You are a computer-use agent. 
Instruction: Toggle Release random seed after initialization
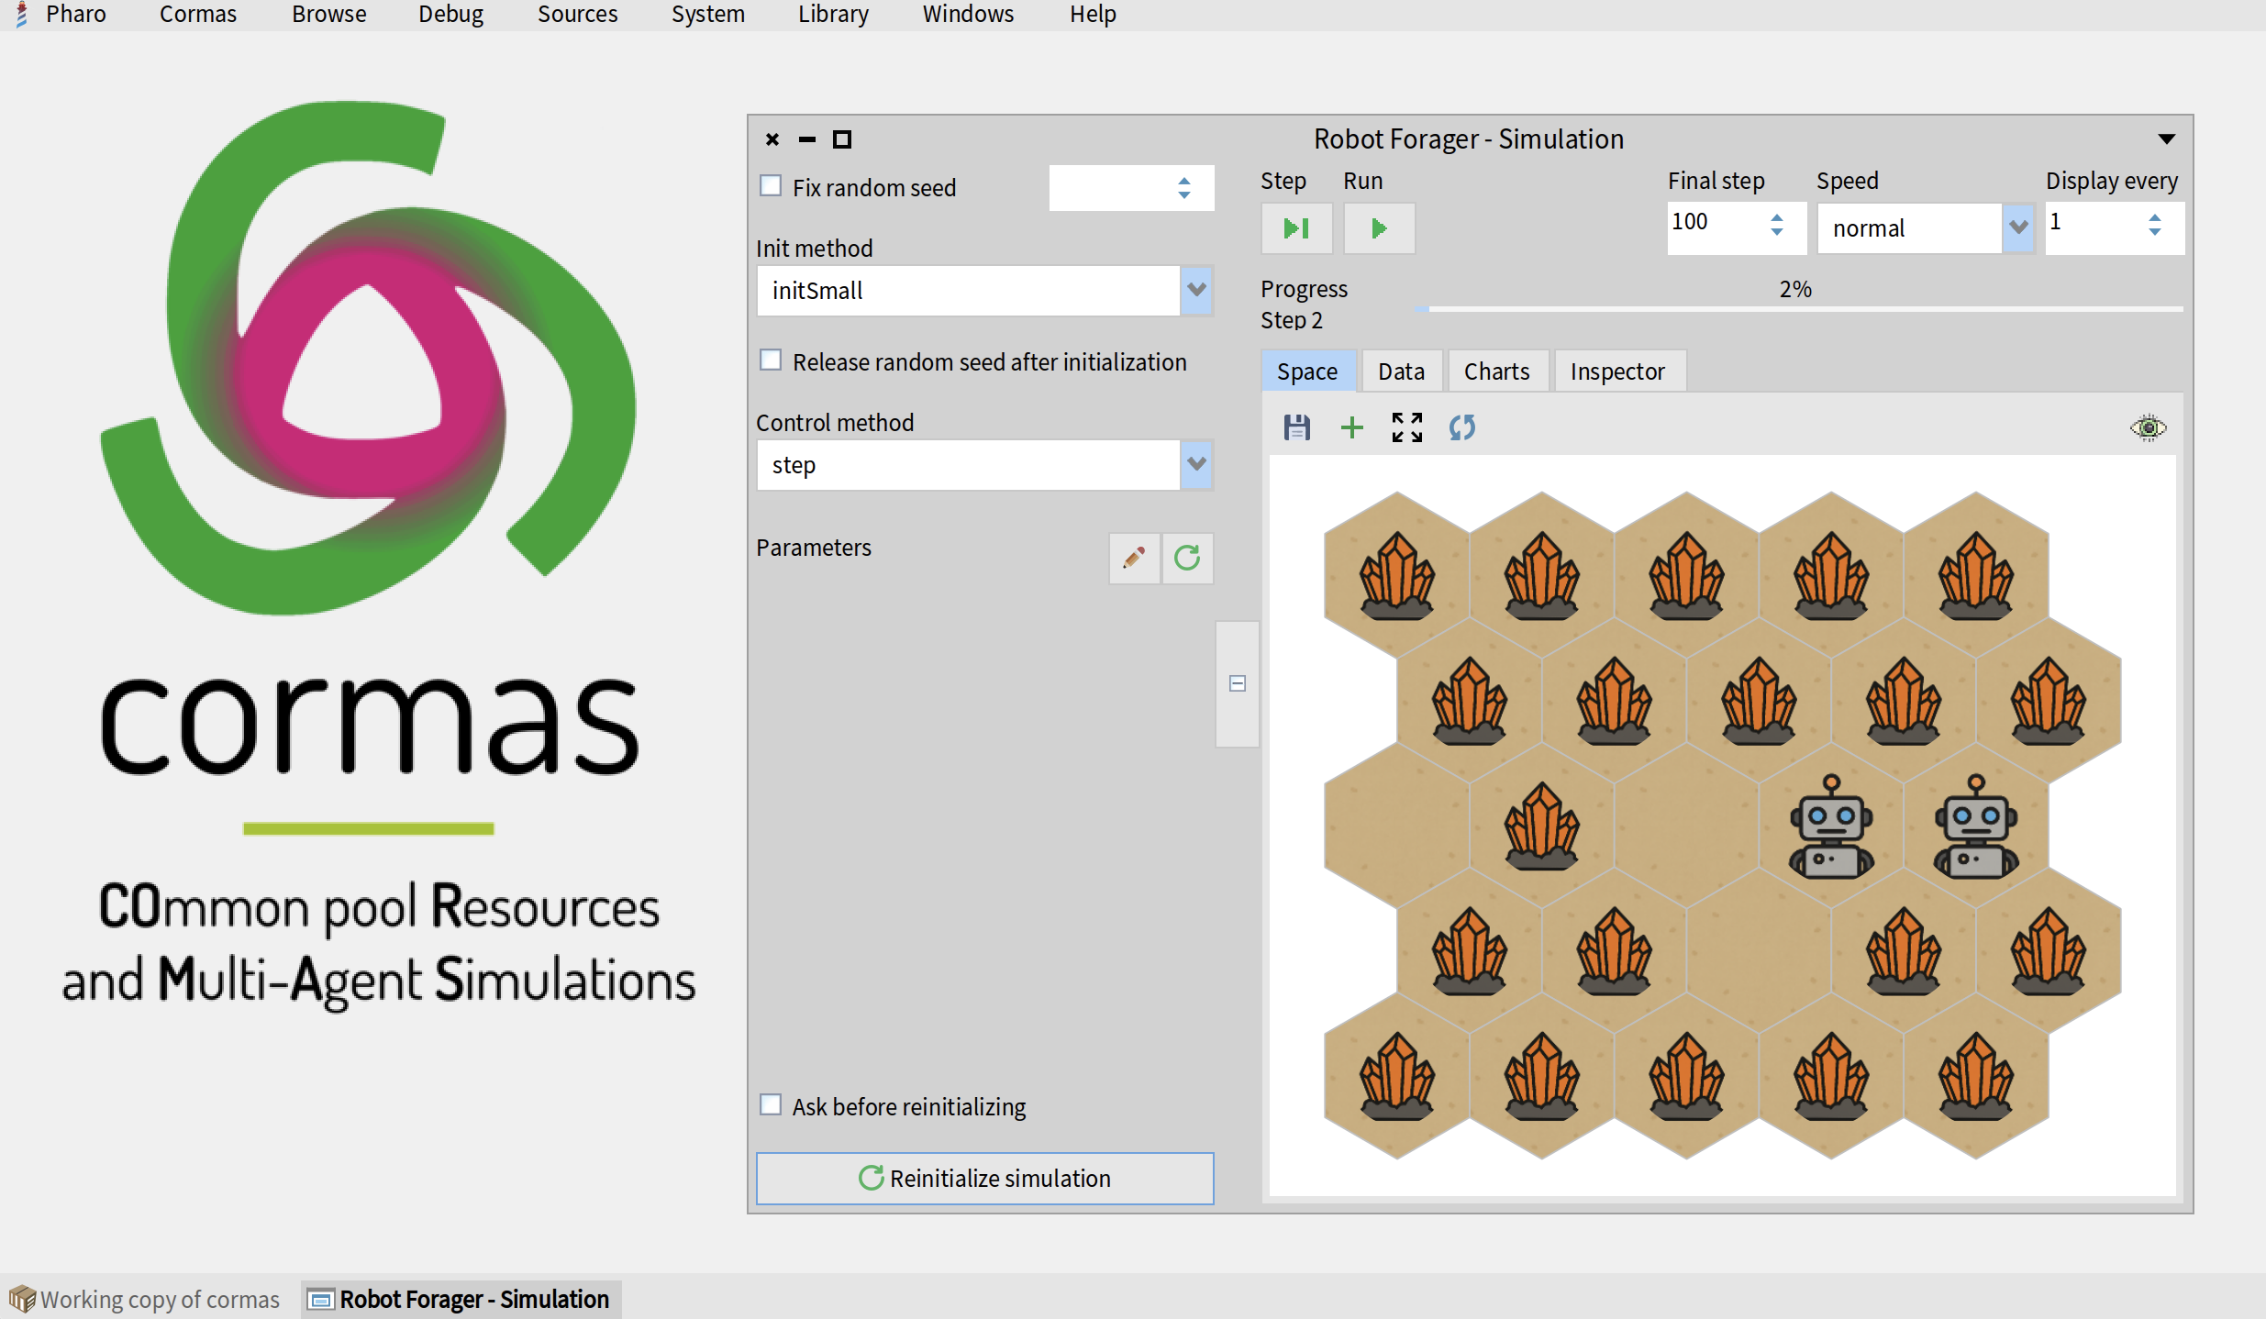pyautogui.click(x=771, y=360)
